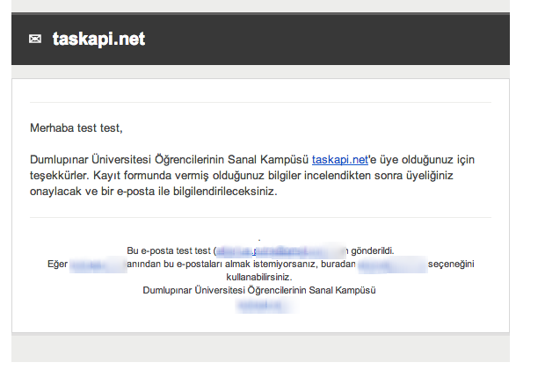Select the greeting "Merhaba test test,"
Viewport: 545px width, 377px height.
(76, 128)
